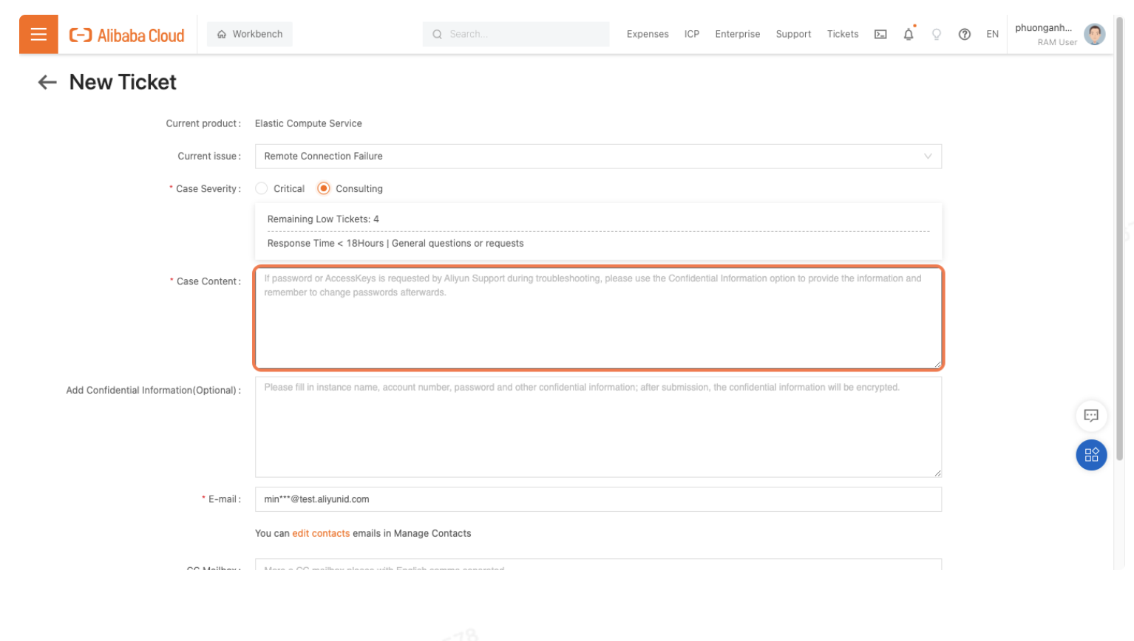Click the Alibaba Cloud logo
1134x641 pixels.
pos(126,34)
